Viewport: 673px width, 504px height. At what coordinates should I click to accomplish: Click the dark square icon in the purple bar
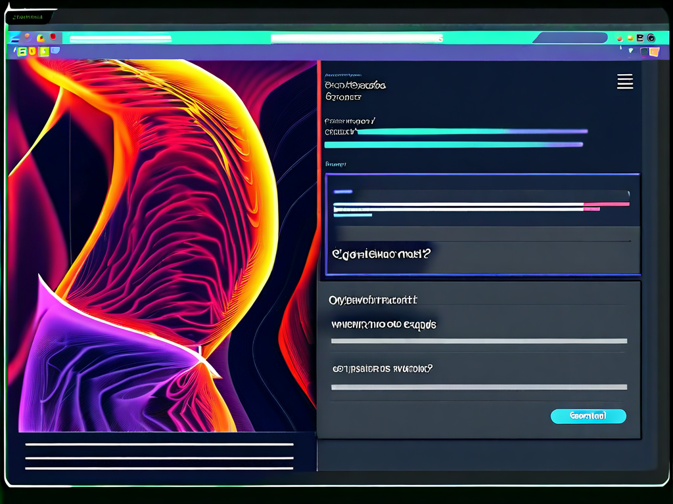click(x=644, y=52)
